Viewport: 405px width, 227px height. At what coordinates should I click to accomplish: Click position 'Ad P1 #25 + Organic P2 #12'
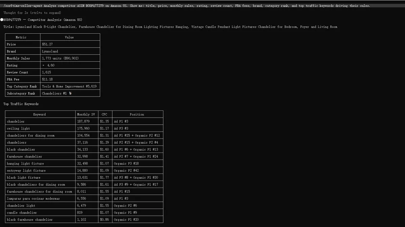click(x=137, y=135)
